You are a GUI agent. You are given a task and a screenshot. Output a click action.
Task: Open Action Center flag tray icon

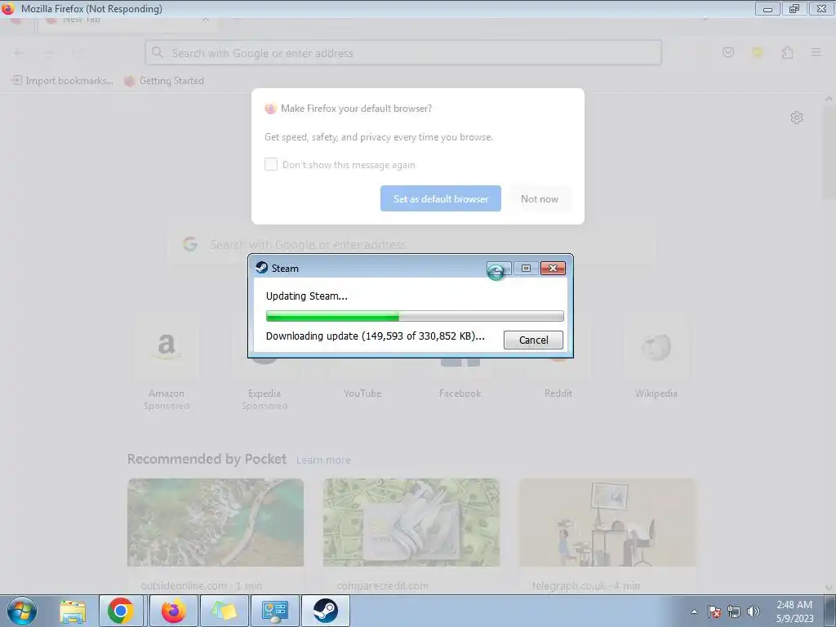[714, 611]
